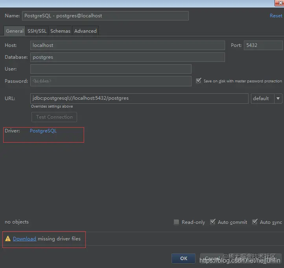Click the Reset link
284x268 pixels.
[276, 16]
